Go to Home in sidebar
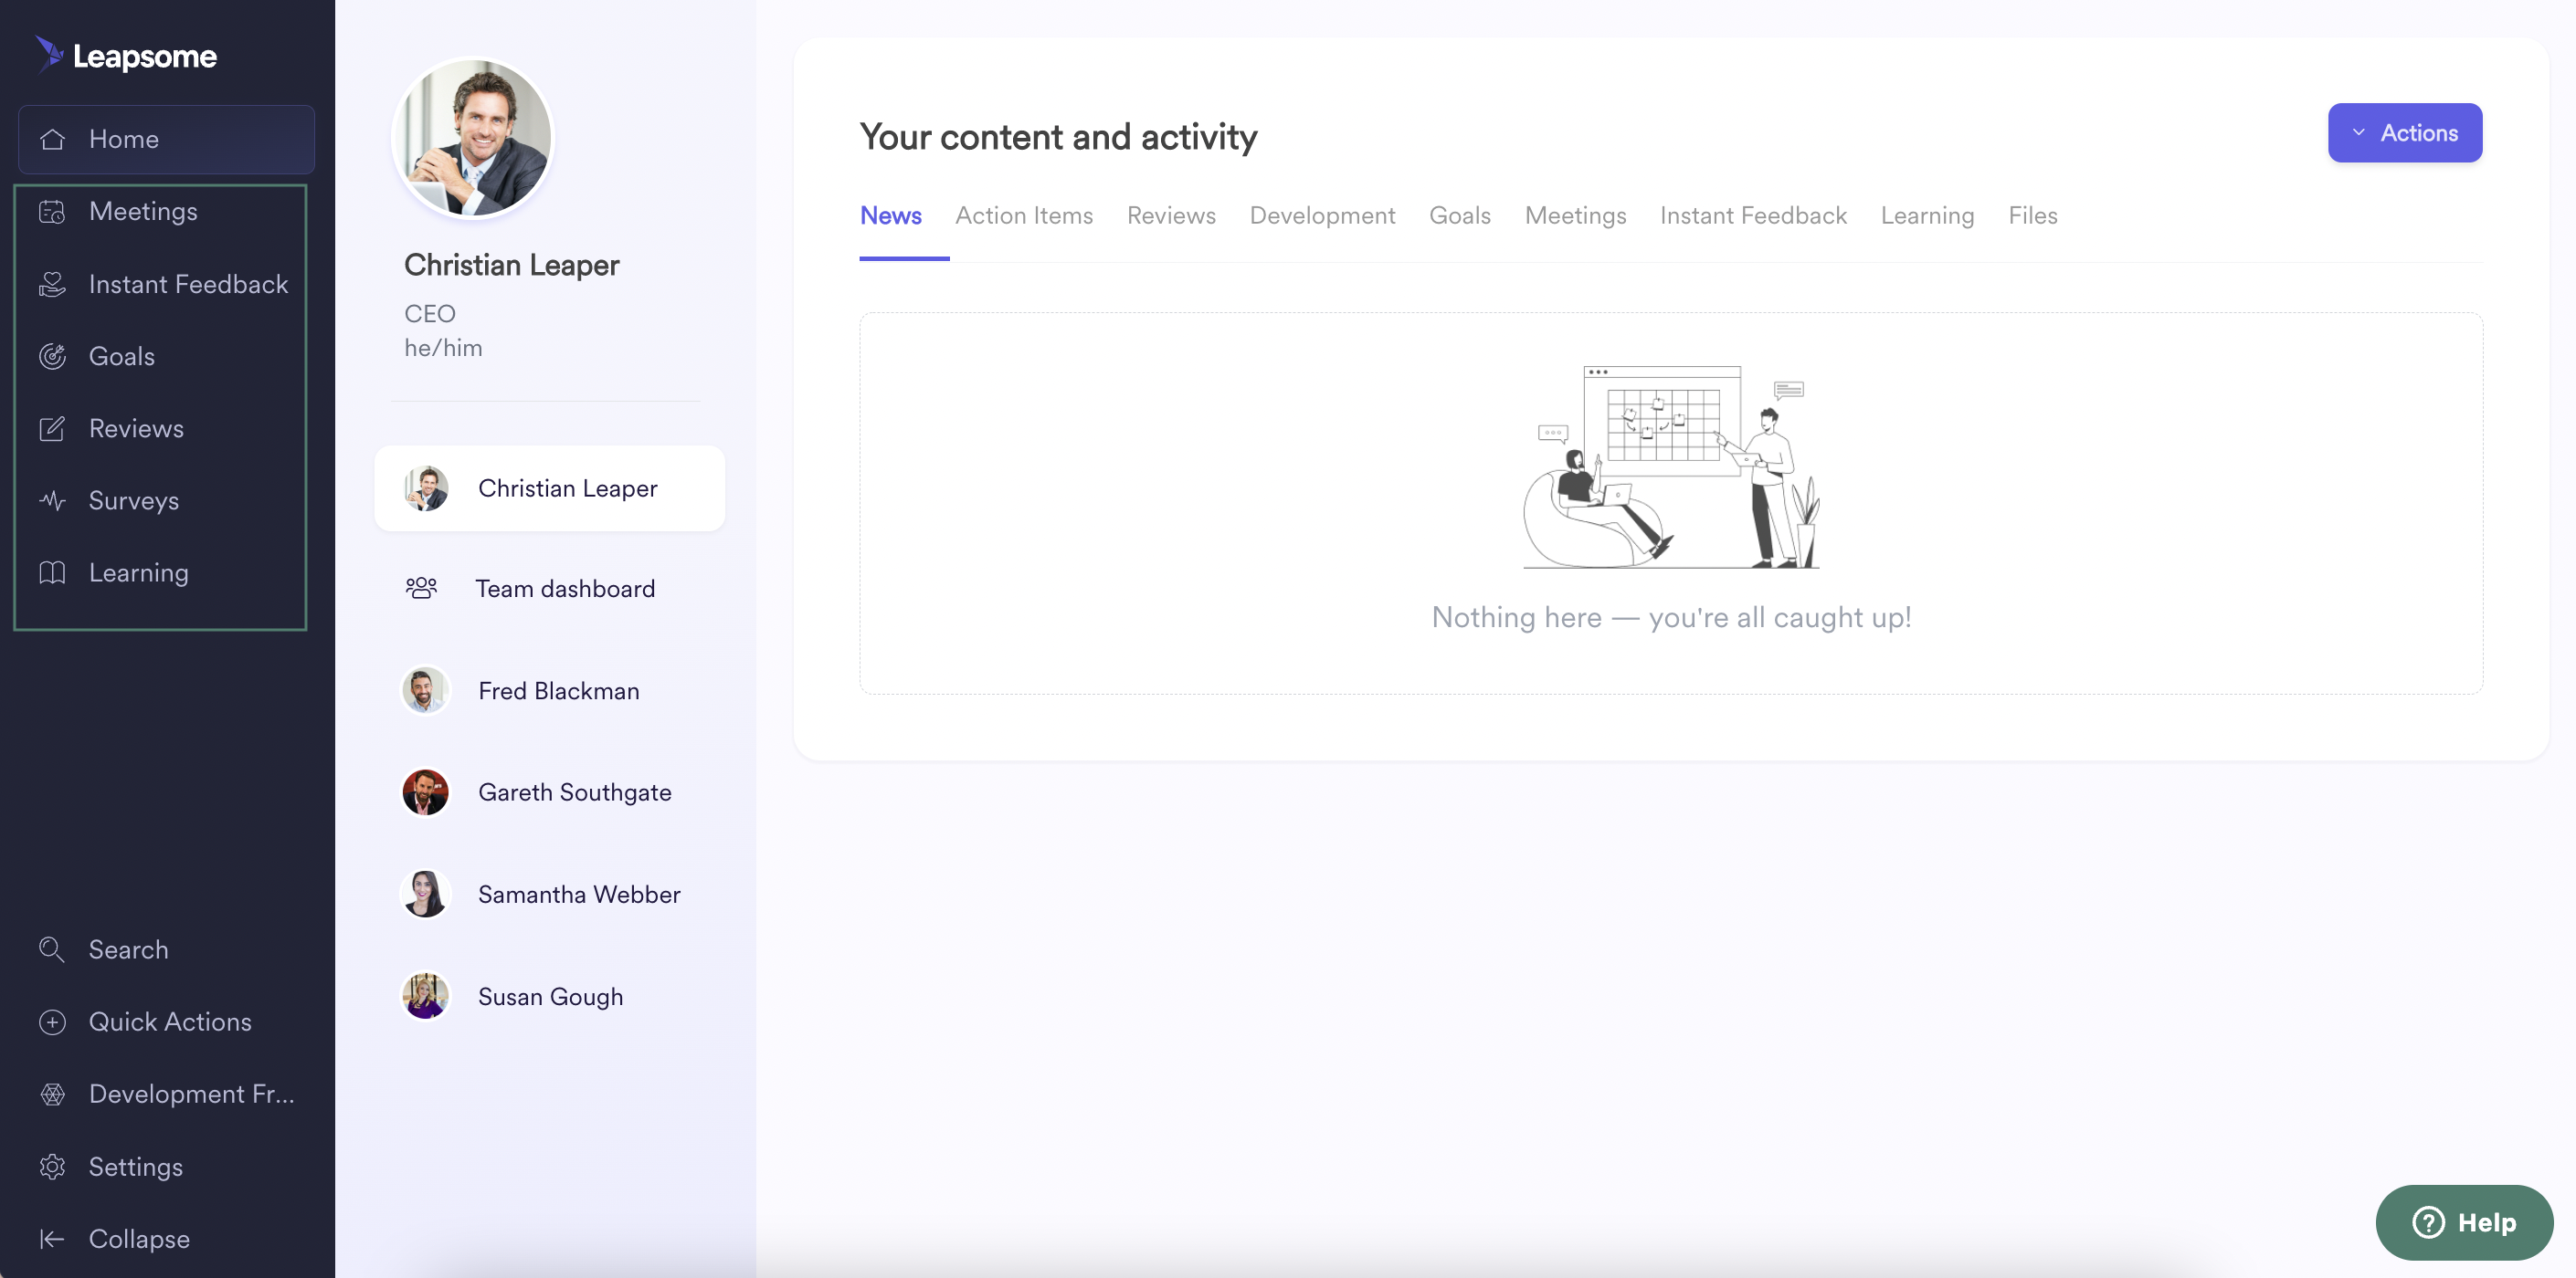This screenshot has width=2576, height=1278. (x=166, y=139)
